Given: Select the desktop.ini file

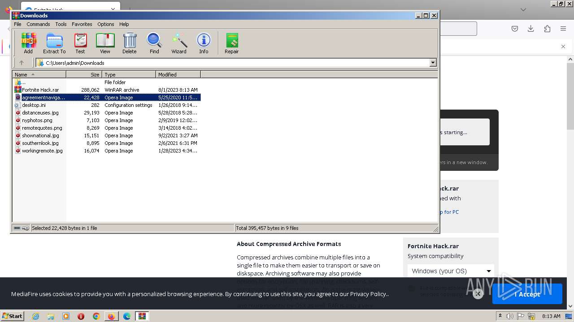Looking at the screenshot, I should click(x=107, y=105).
